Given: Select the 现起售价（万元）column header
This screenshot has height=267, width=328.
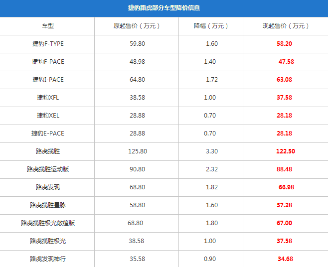Looking at the screenshot, I should pyautogui.click(x=286, y=26).
